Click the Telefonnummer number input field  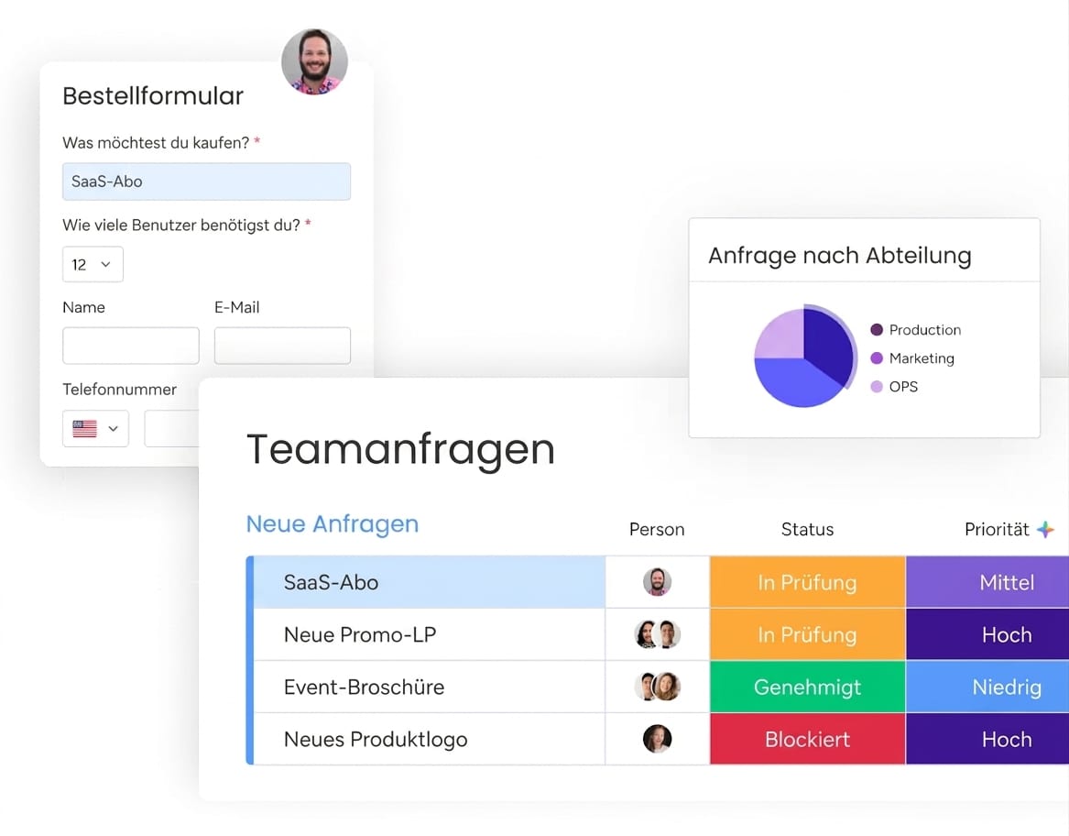(172, 429)
